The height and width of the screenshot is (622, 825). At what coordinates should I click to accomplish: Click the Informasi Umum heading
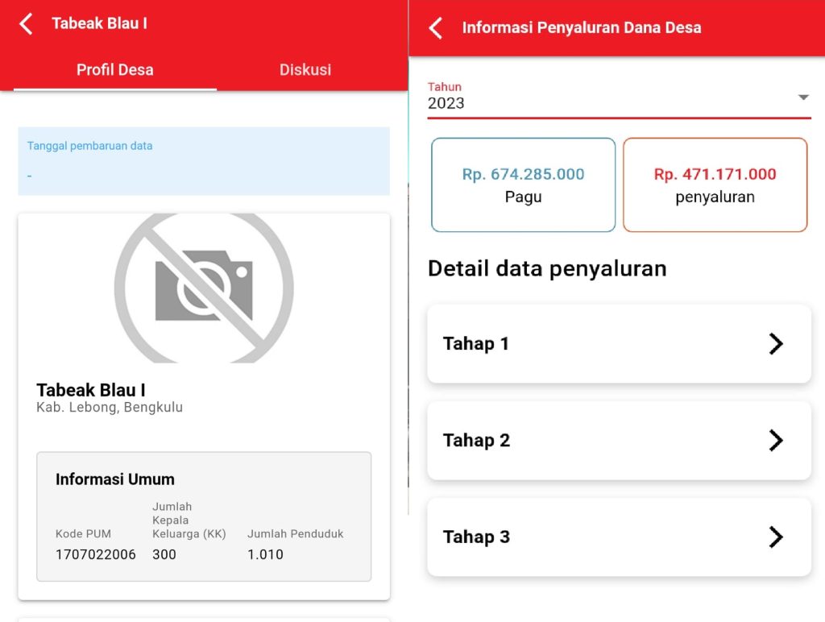[114, 479]
